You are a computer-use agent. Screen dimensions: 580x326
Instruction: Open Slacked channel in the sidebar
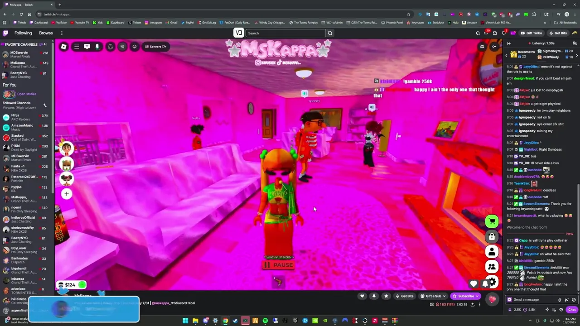[x=26, y=138]
